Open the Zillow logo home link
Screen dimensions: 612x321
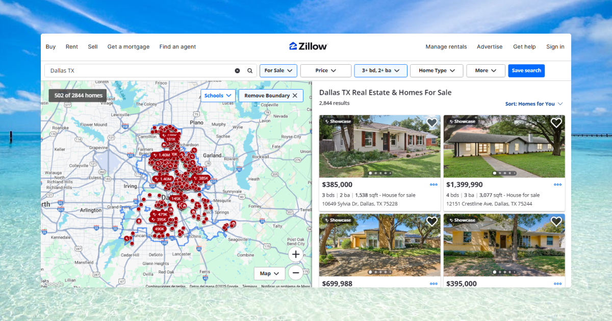pos(308,46)
